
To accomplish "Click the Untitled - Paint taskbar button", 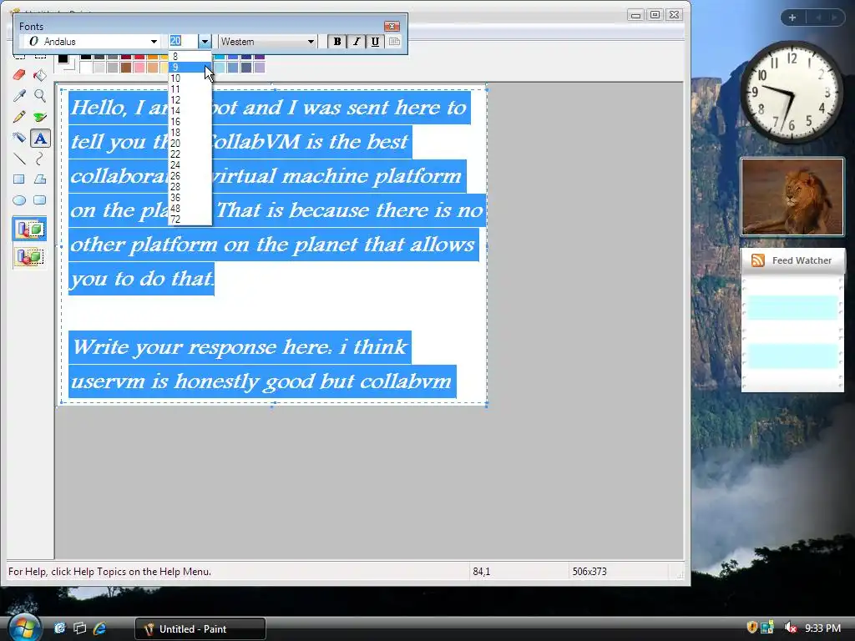I will 200,629.
